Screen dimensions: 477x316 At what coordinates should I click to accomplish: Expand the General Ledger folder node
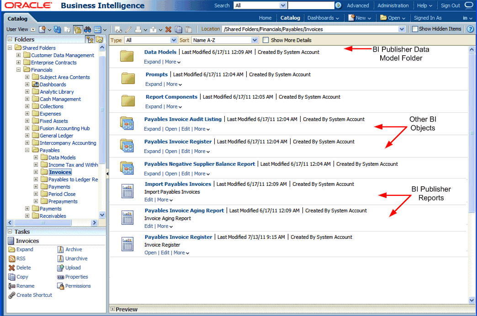[27, 135]
